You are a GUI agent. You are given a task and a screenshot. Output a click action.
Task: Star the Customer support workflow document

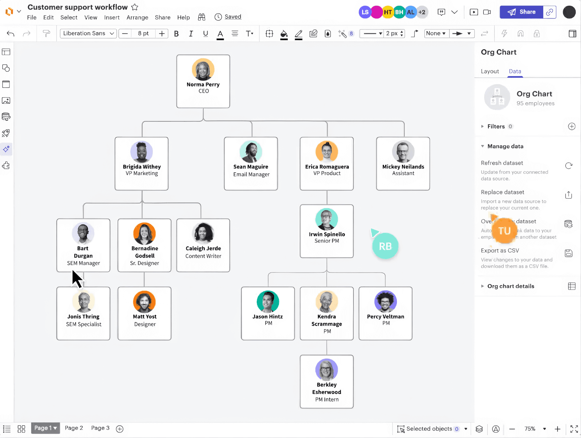pyautogui.click(x=135, y=7)
